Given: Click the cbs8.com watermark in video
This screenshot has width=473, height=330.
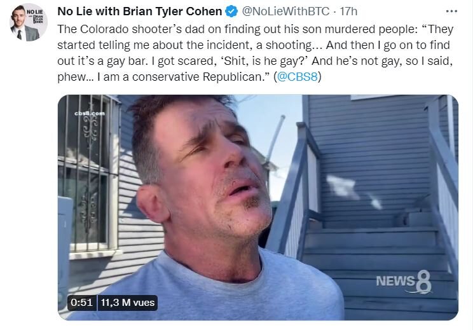Looking at the screenshot, I should (90, 113).
